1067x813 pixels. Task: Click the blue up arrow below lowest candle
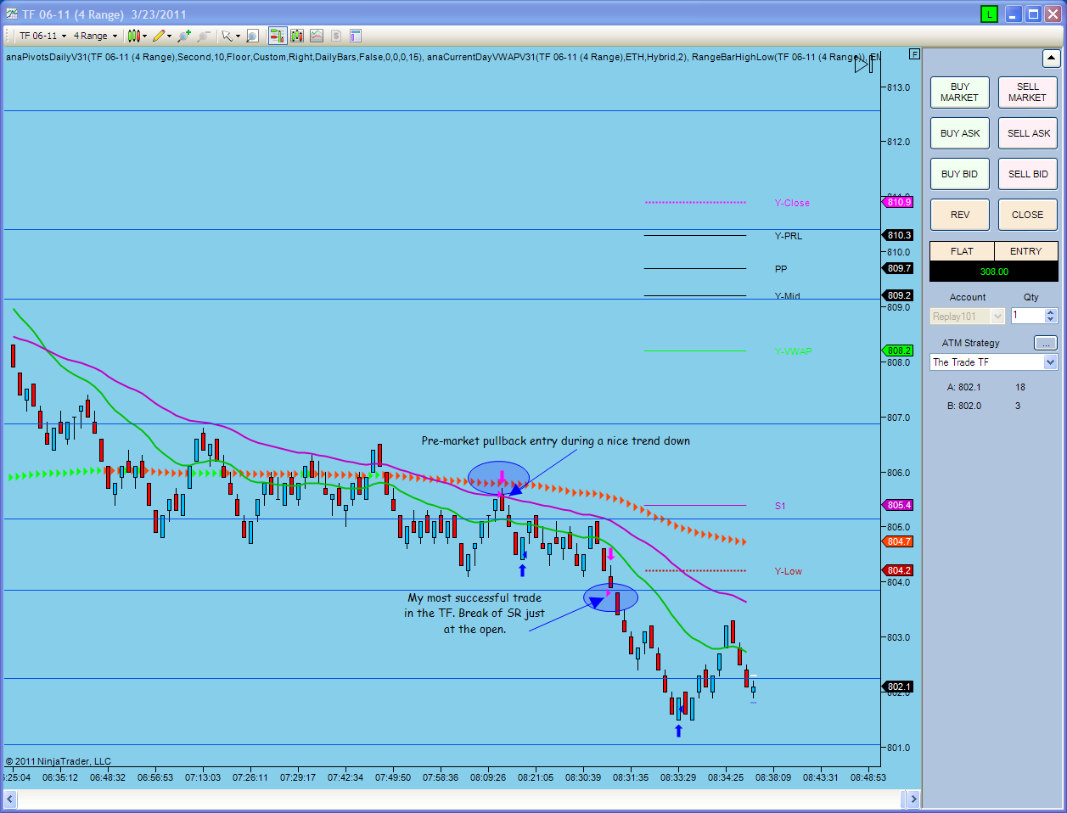(x=678, y=731)
